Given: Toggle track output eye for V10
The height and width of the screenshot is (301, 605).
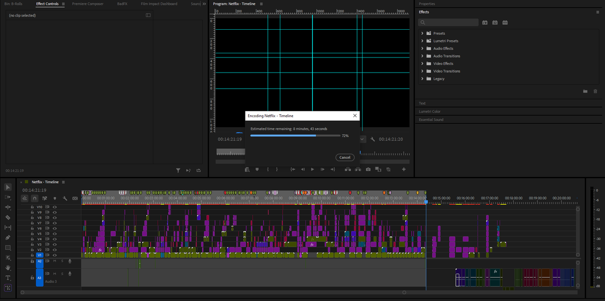Looking at the screenshot, I should tap(54, 207).
